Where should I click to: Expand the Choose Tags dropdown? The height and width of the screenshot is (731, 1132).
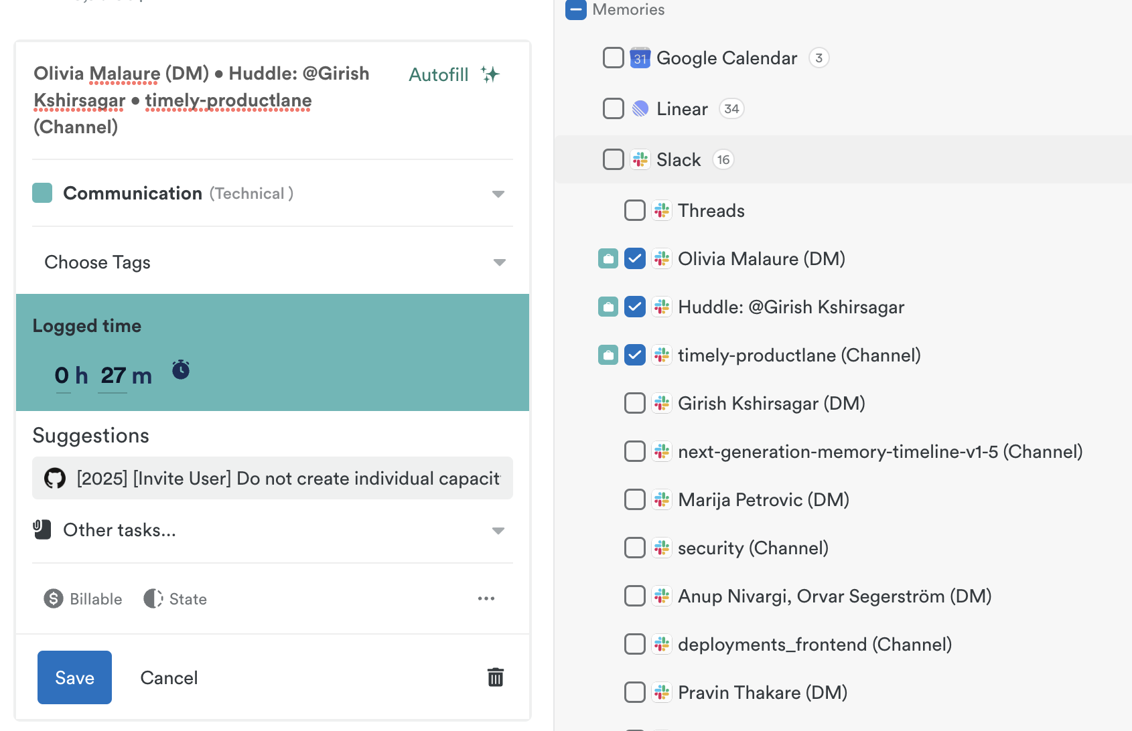[498, 262]
